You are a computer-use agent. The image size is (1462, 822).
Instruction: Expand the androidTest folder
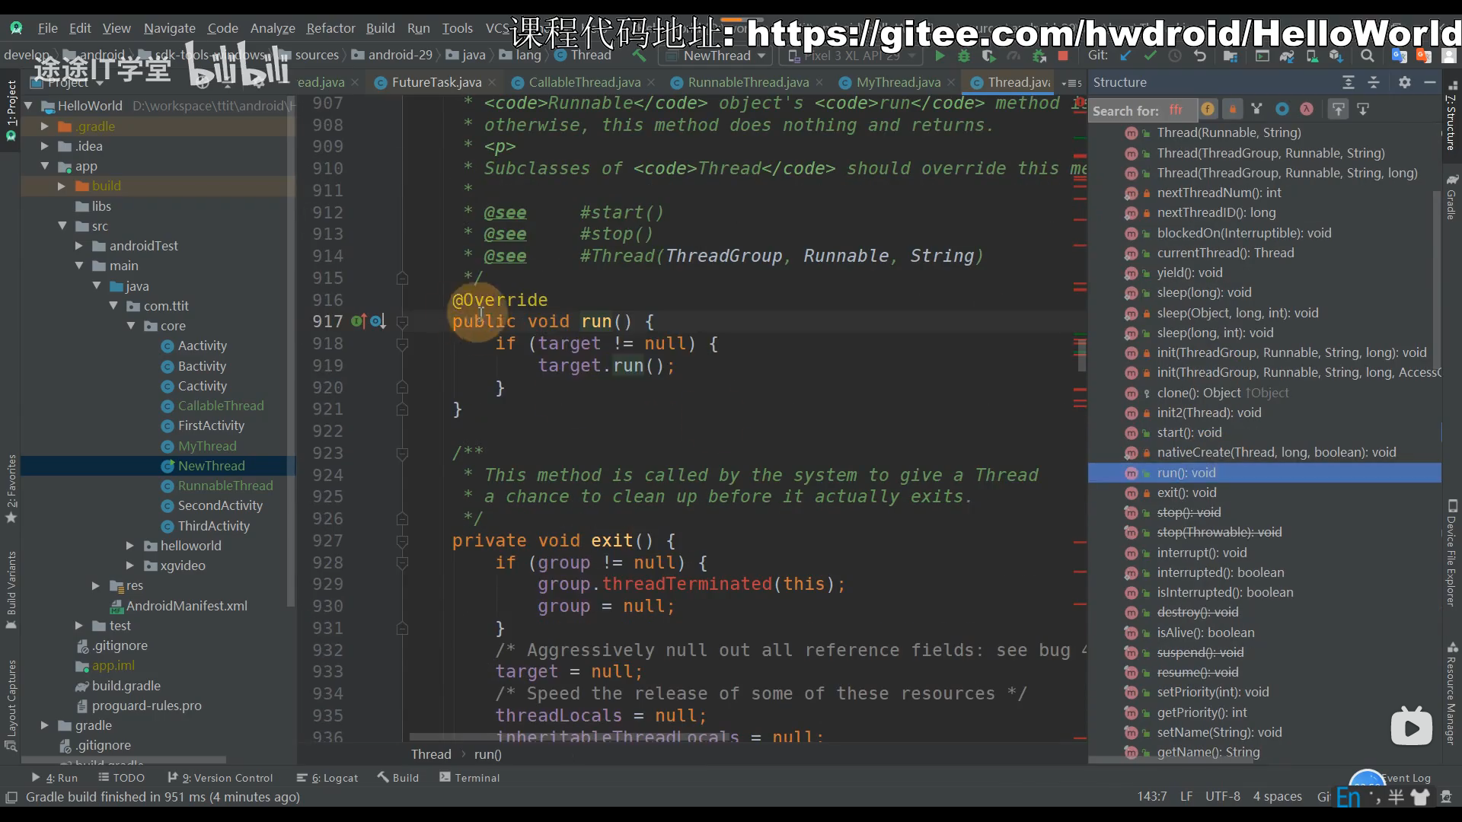click(79, 246)
